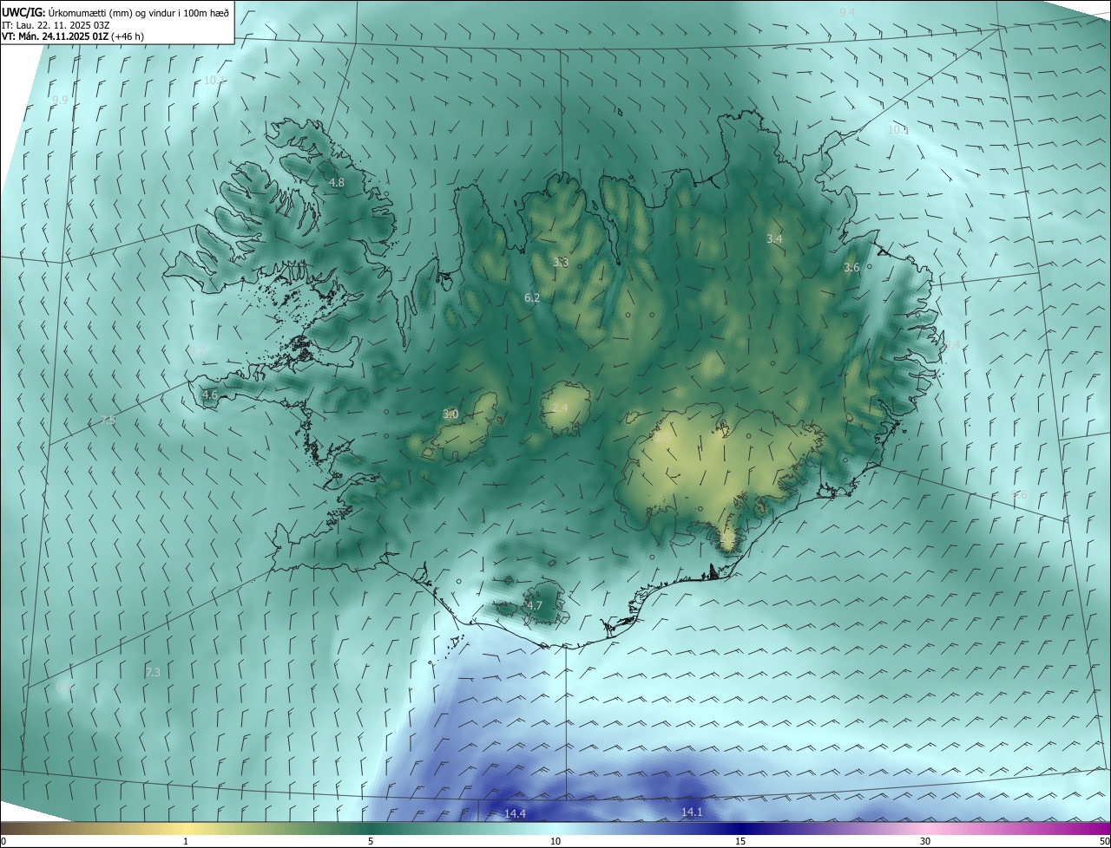Click the 7.3 value in the southwest sea

(153, 672)
